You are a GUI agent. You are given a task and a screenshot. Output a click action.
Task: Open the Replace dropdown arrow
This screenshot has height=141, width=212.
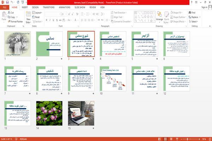[x=200, y=17]
